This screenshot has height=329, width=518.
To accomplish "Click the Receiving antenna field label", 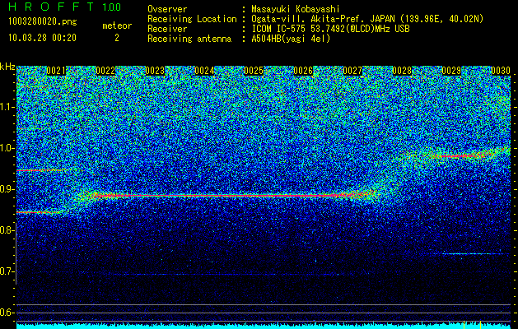I will [x=189, y=39].
